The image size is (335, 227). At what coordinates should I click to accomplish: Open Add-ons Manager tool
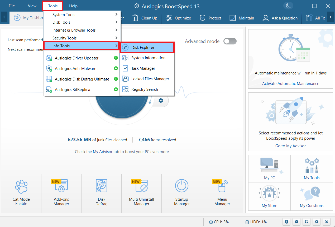click(61, 193)
